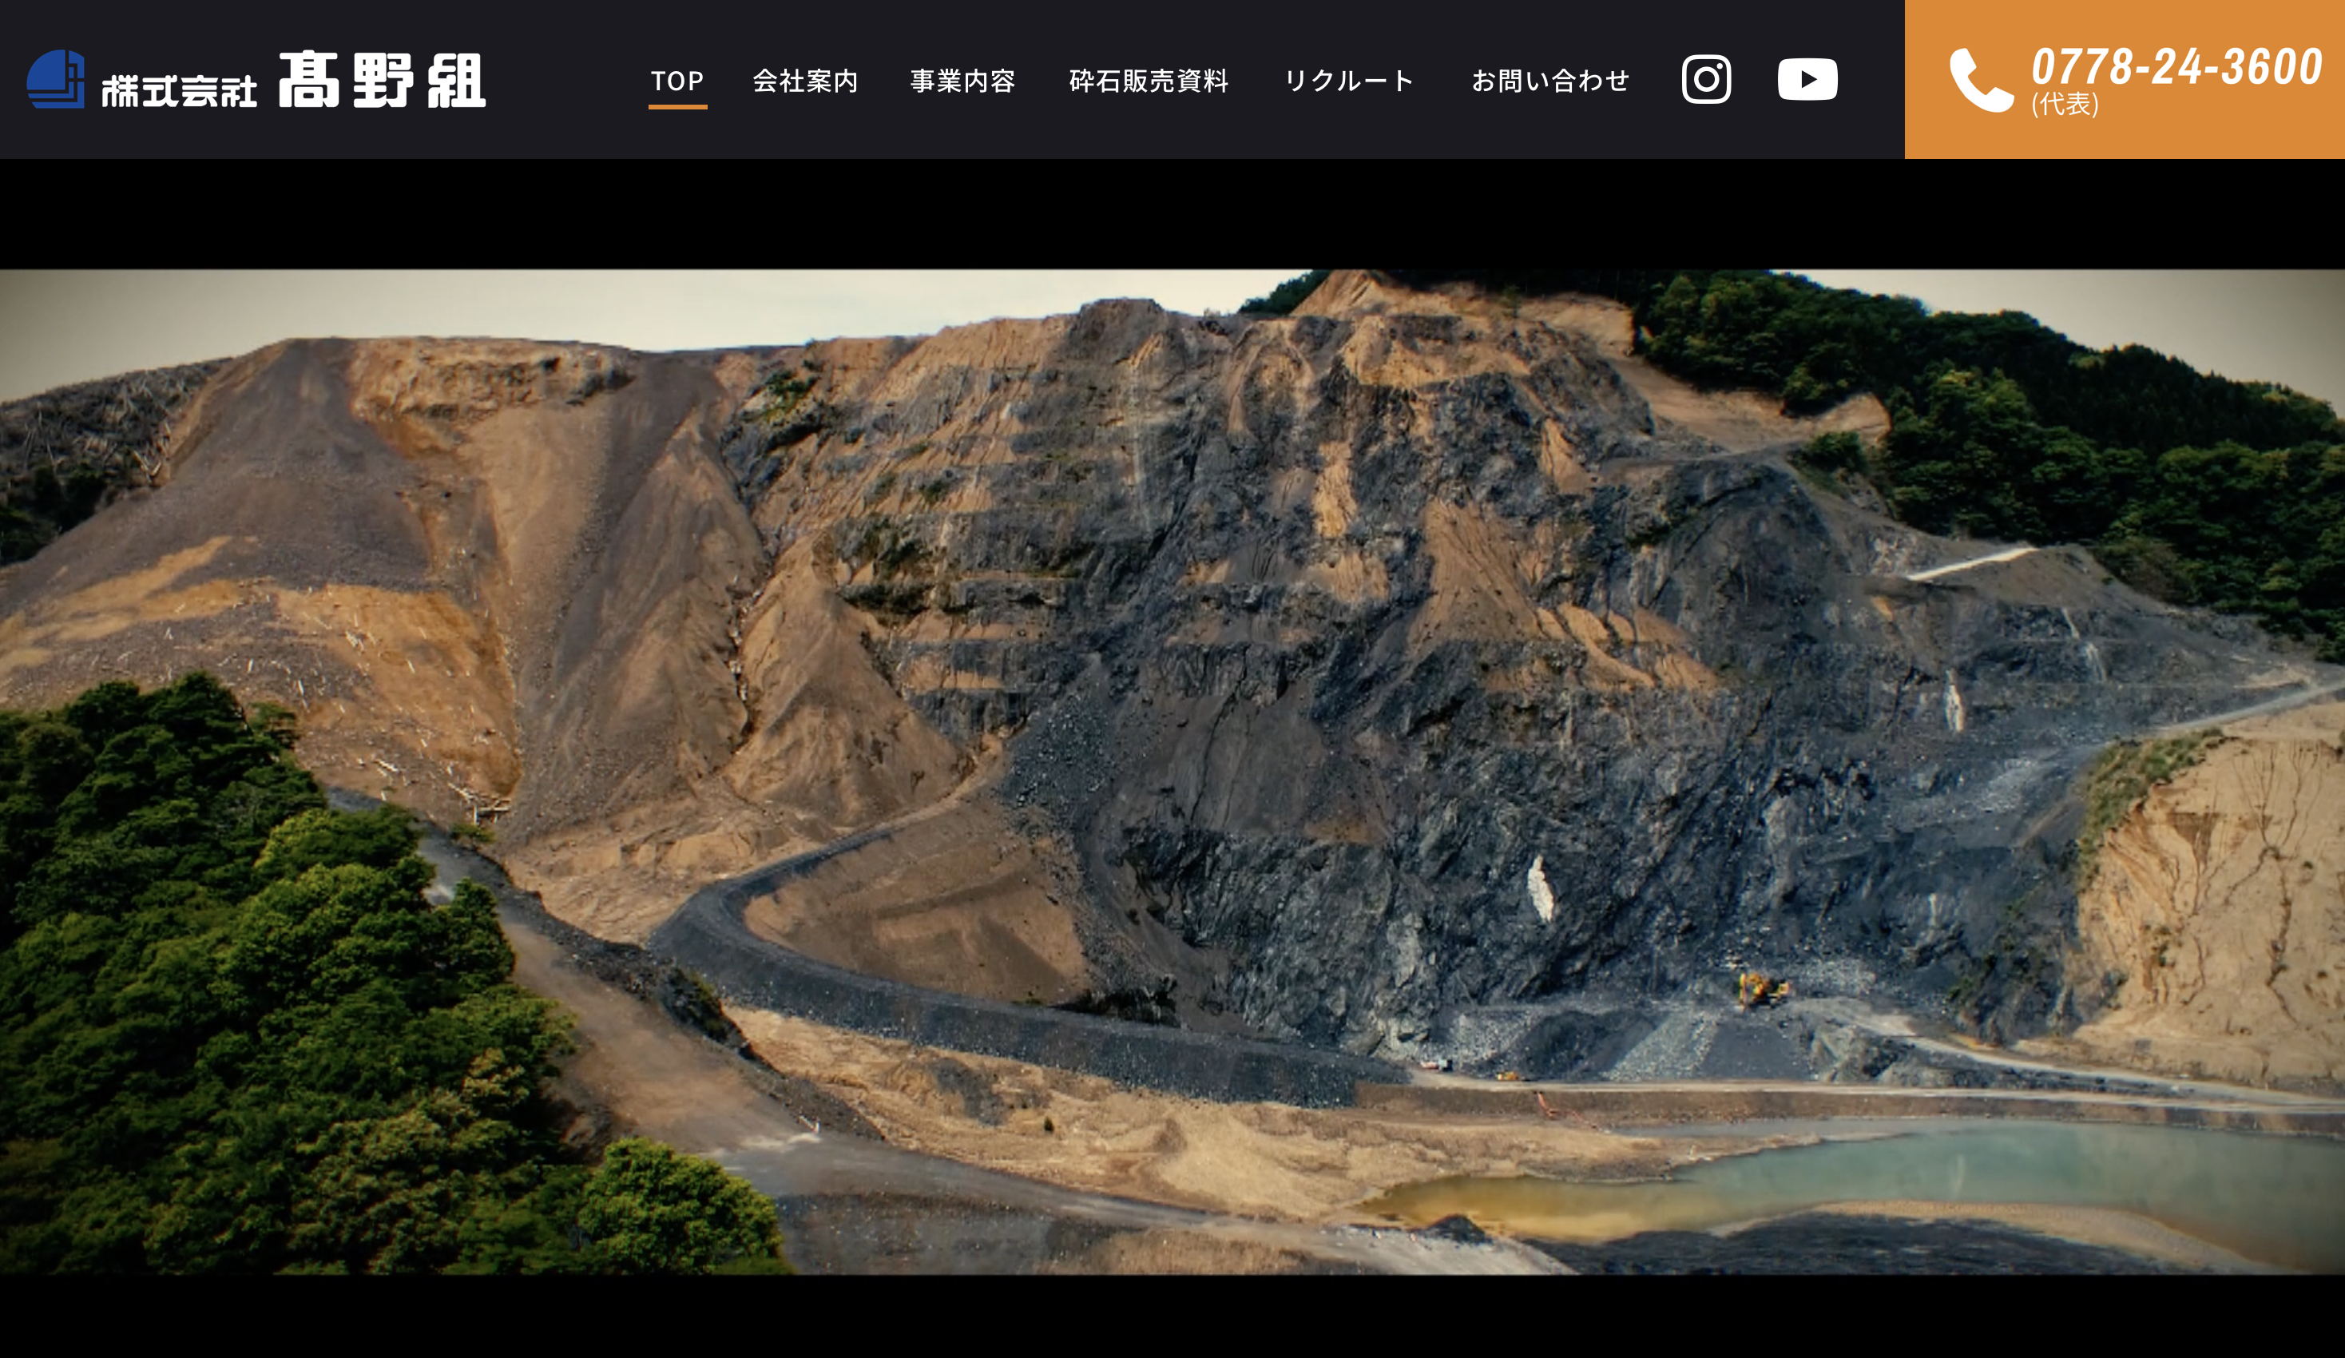This screenshot has height=1358, width=2345.
Task: Click the 髙野組 company name wordmark
Action: [x=382, y=80]
